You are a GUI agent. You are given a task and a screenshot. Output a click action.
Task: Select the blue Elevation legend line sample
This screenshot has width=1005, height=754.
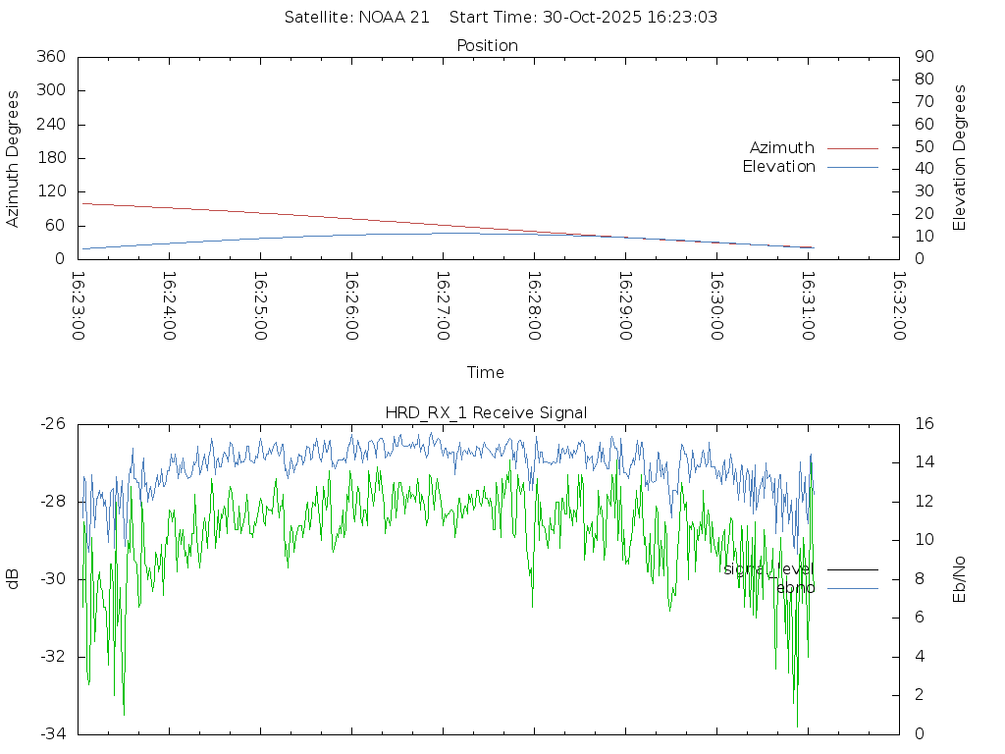point(852,167)
